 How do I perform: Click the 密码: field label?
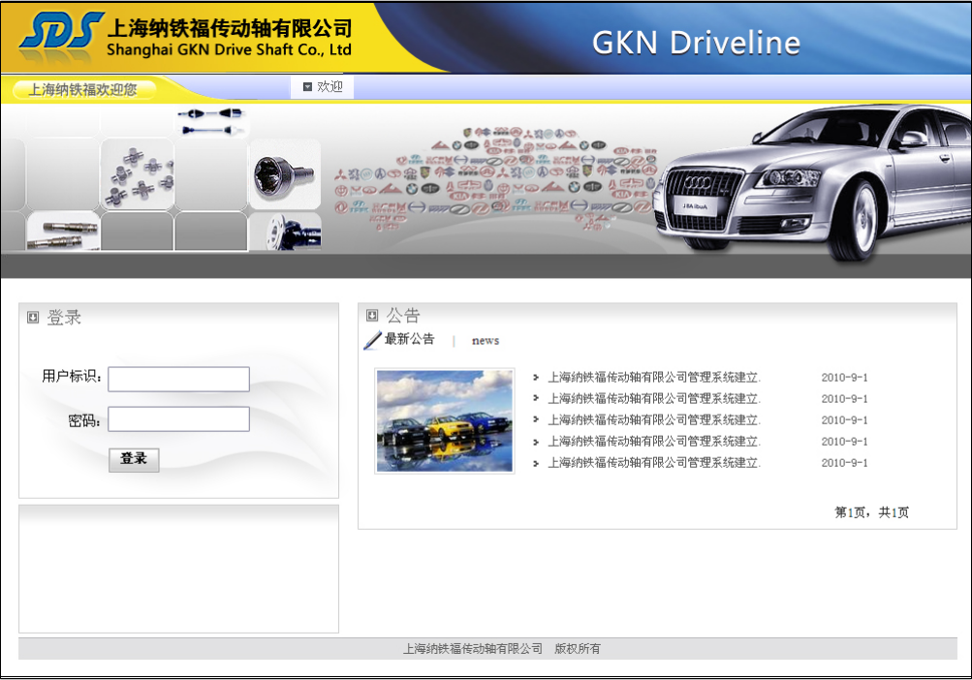pos(84,421)
